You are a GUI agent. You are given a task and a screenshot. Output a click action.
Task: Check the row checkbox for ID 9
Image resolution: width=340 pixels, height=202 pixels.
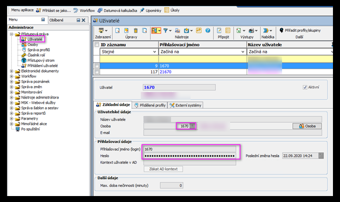tap(97, 66)
